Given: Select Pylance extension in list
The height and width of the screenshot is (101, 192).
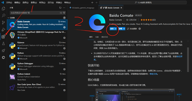Looking at the screenshot, I should (37, 45).
